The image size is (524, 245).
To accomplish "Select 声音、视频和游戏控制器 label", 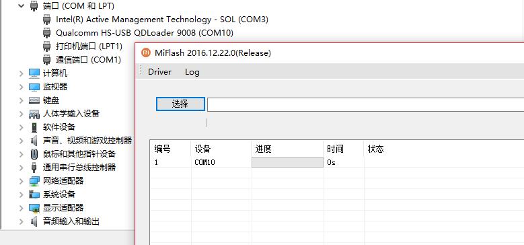I will (87, 141).
